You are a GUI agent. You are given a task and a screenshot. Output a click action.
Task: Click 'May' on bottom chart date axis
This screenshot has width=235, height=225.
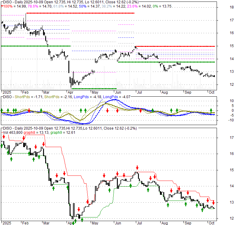click(95, 223)
